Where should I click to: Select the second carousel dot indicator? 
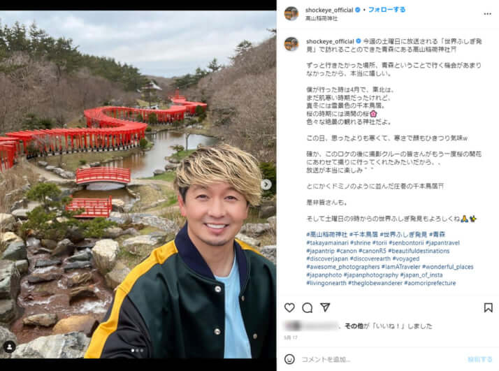[x=137, y=351]
